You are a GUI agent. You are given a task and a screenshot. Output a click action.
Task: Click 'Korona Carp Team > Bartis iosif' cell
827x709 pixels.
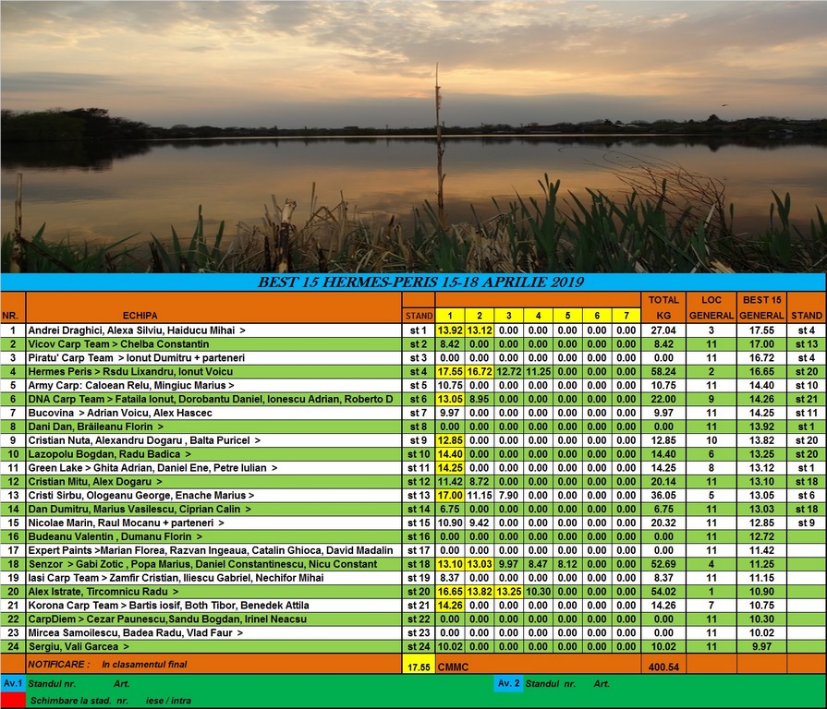pos(213,605)
